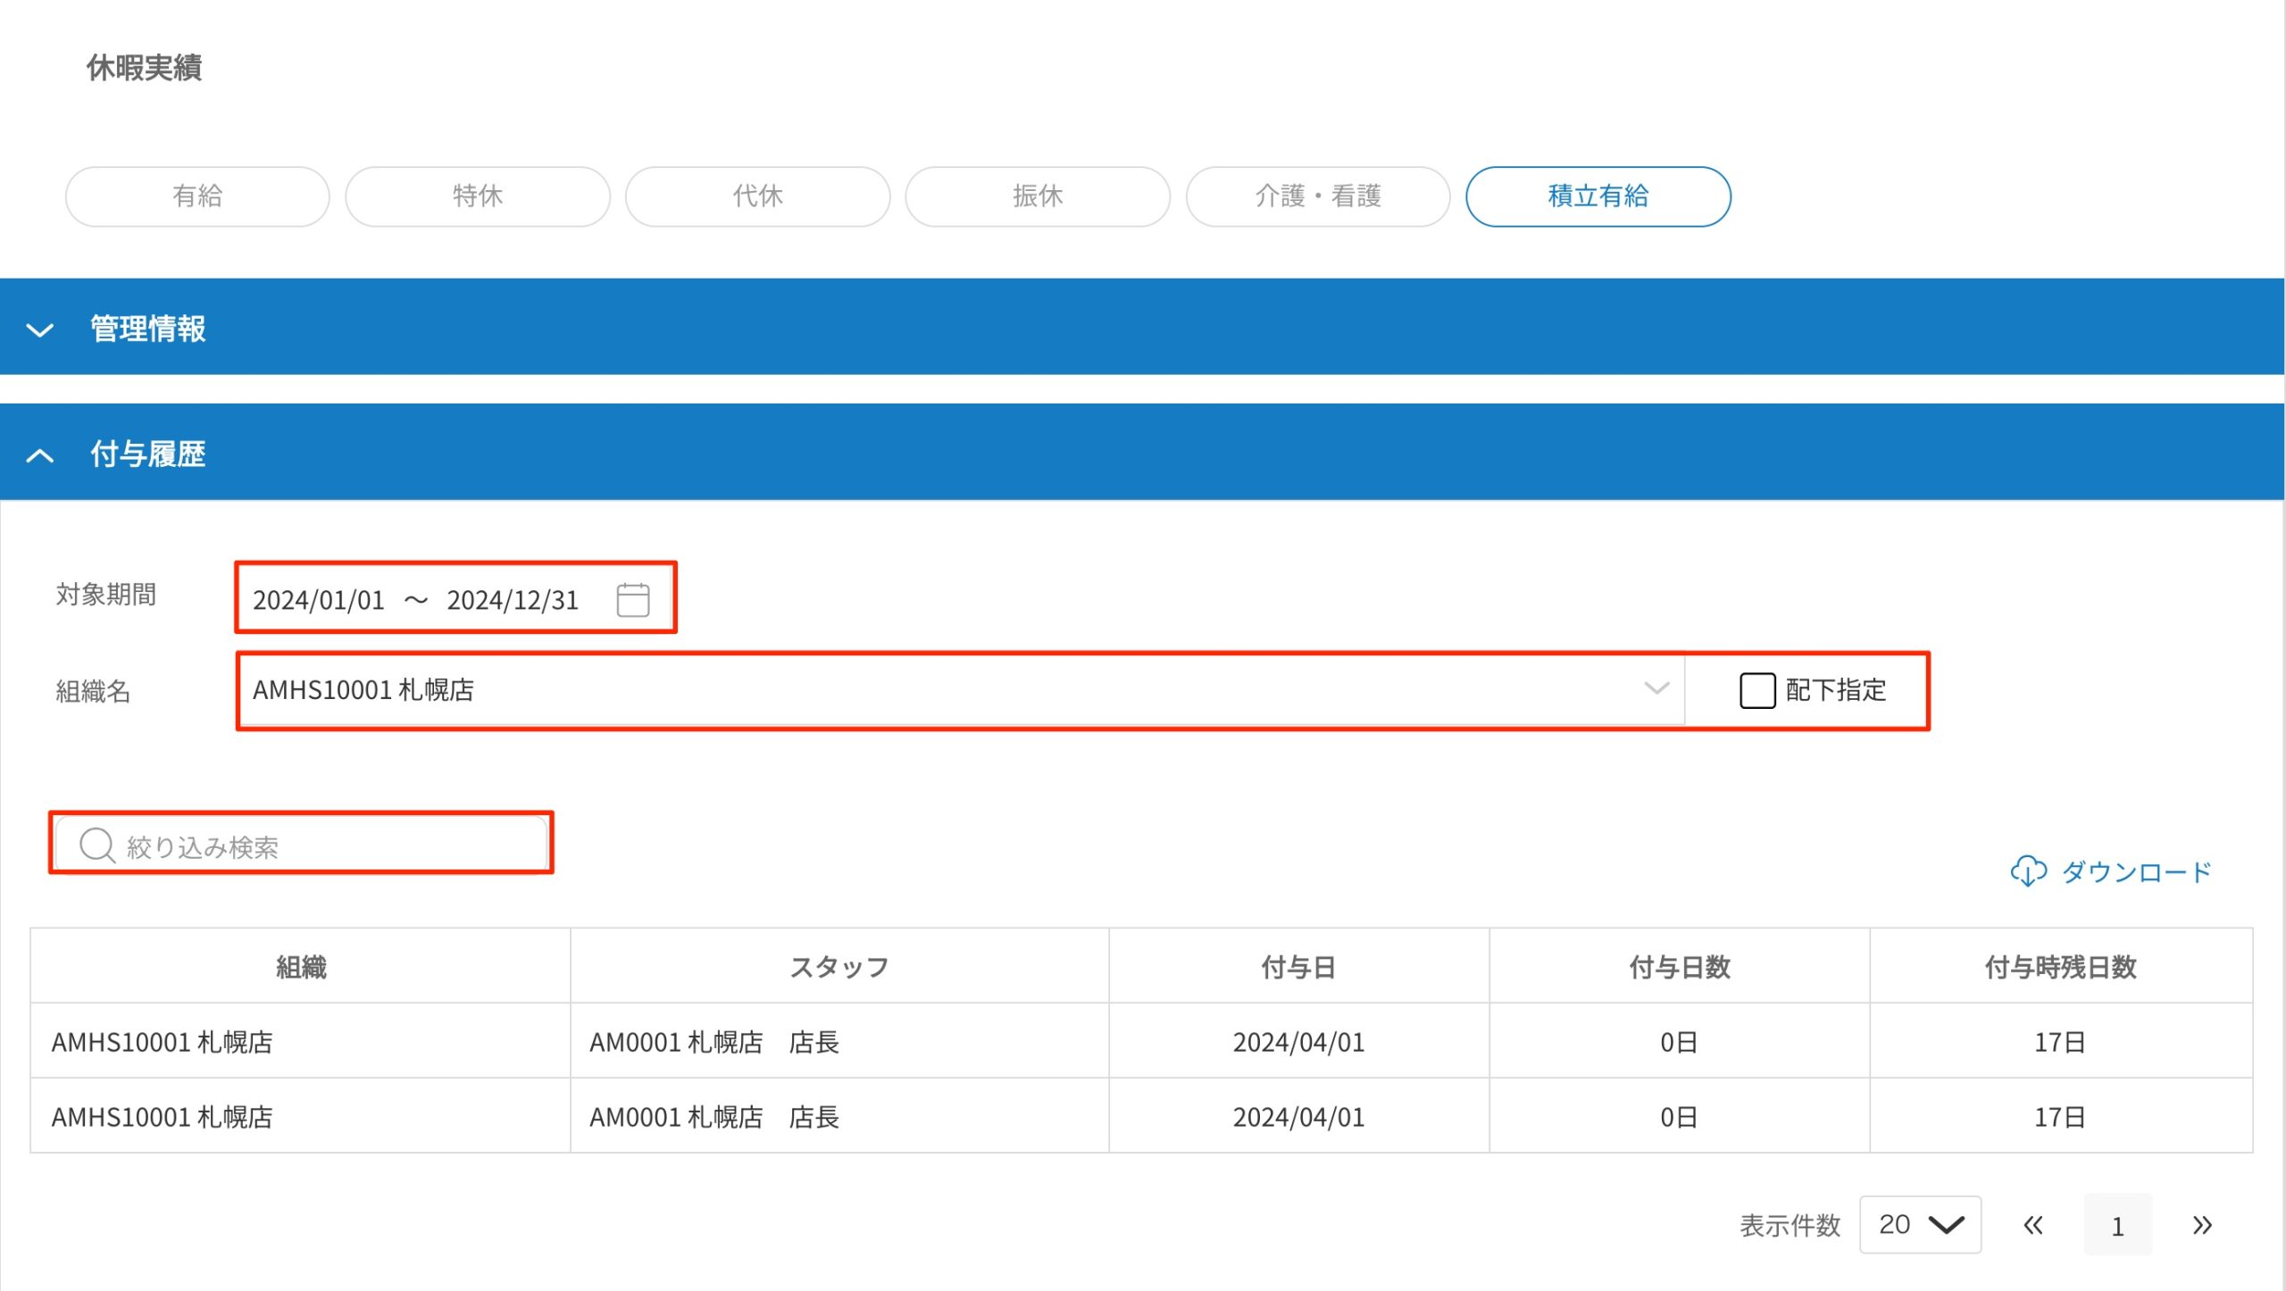Open the calendar date picker icon
The width and height of the screenshot is (2286, 1291).
[x=632, y=599]
